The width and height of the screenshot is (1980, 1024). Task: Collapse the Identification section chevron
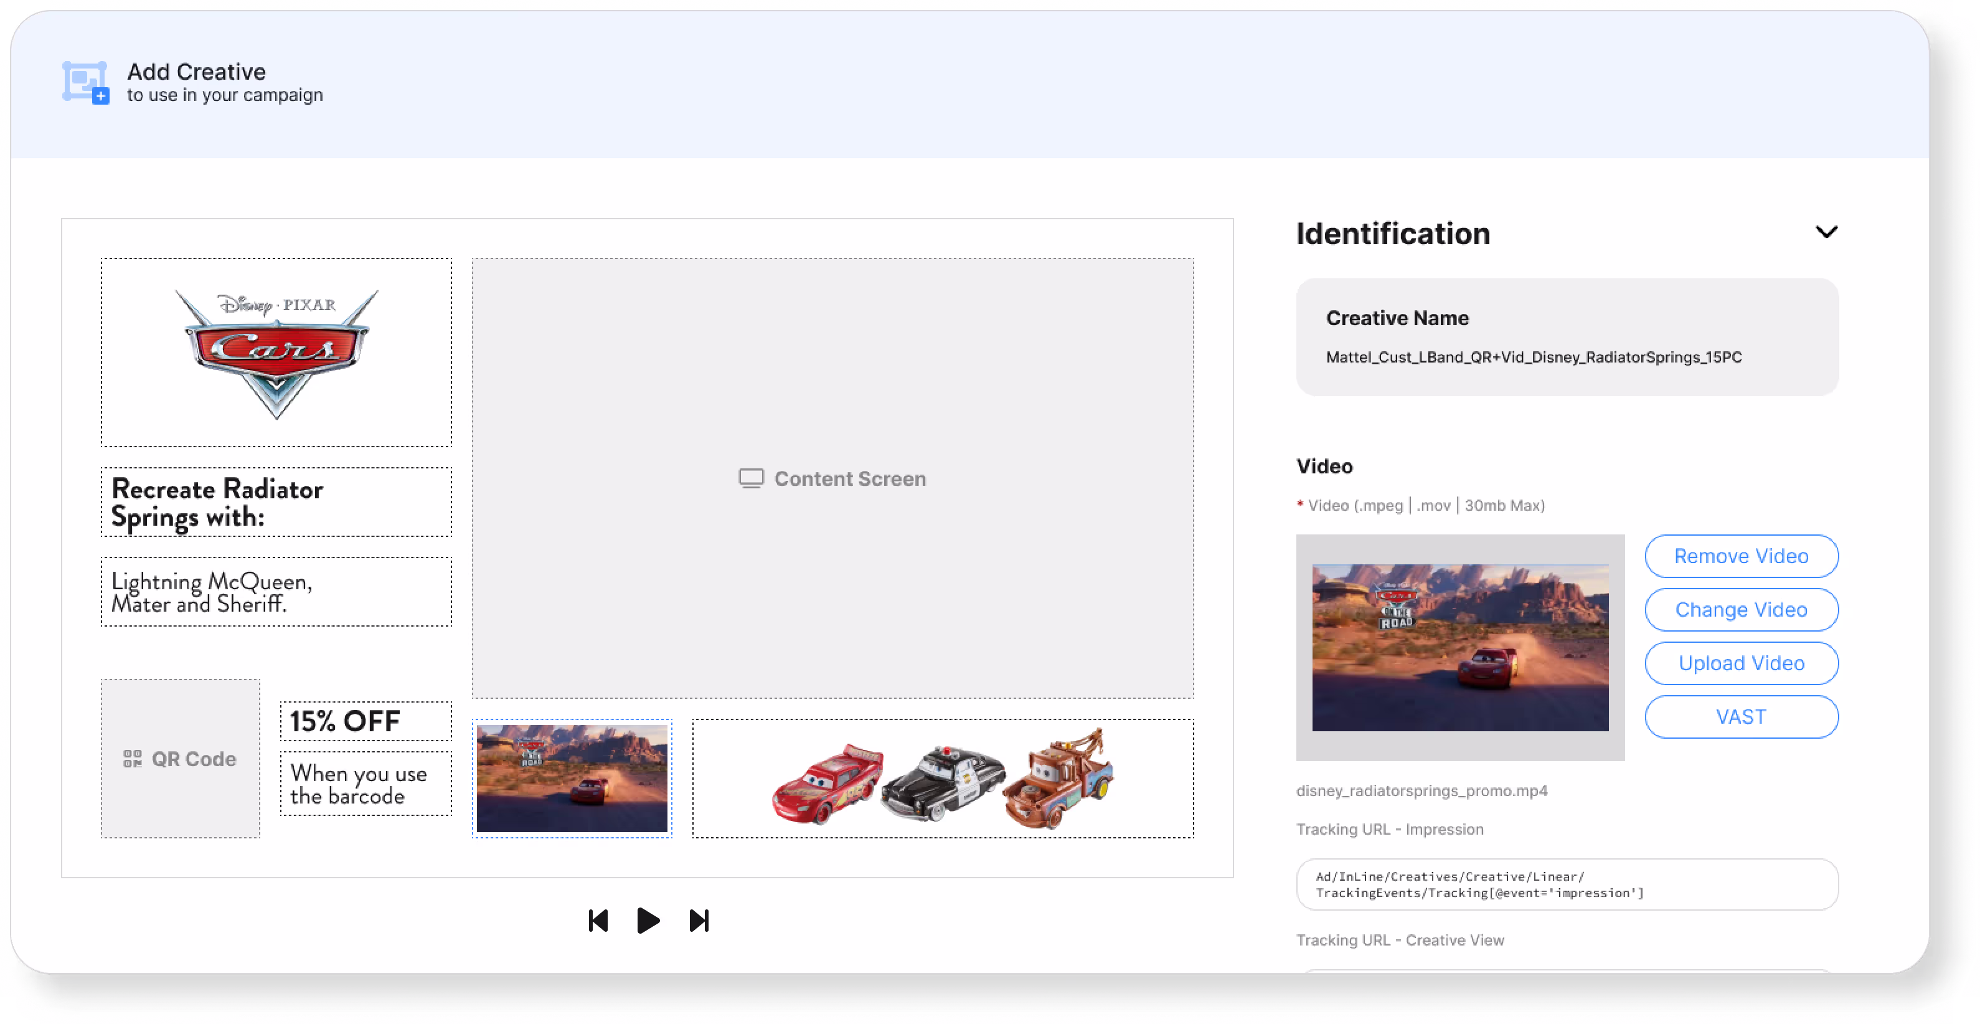coord(1826,232)
